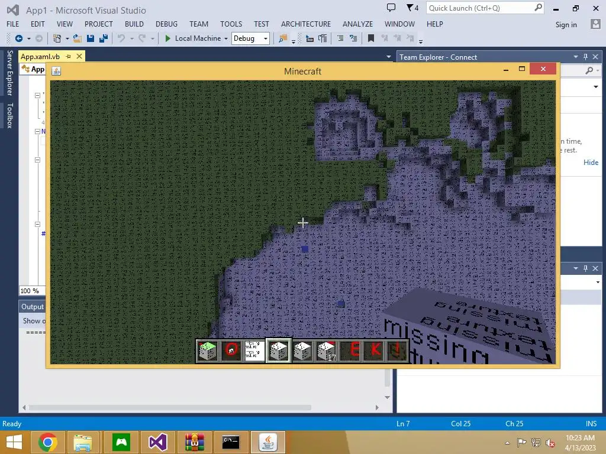This screenshot has height=454, width=606.
Task: Close the App.xaml.vb tab
Action: pos(79,56)
